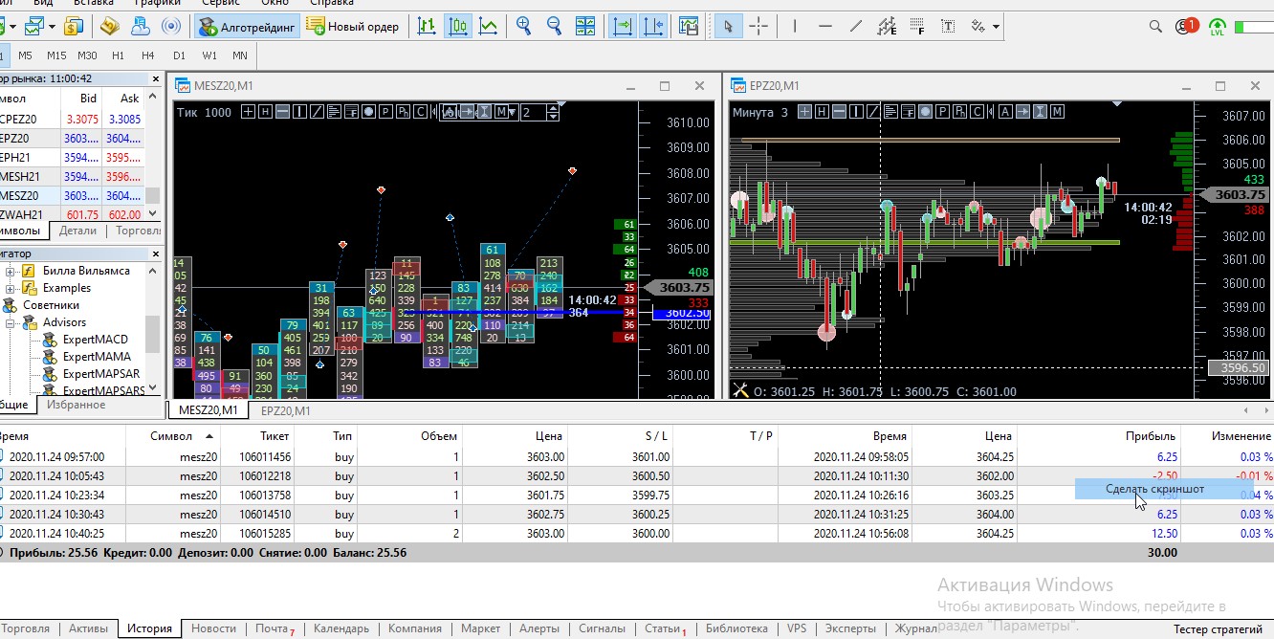Screen dimensions: 1274x639
Task: Select the trendline drawing tool
Action: point(855,27)
